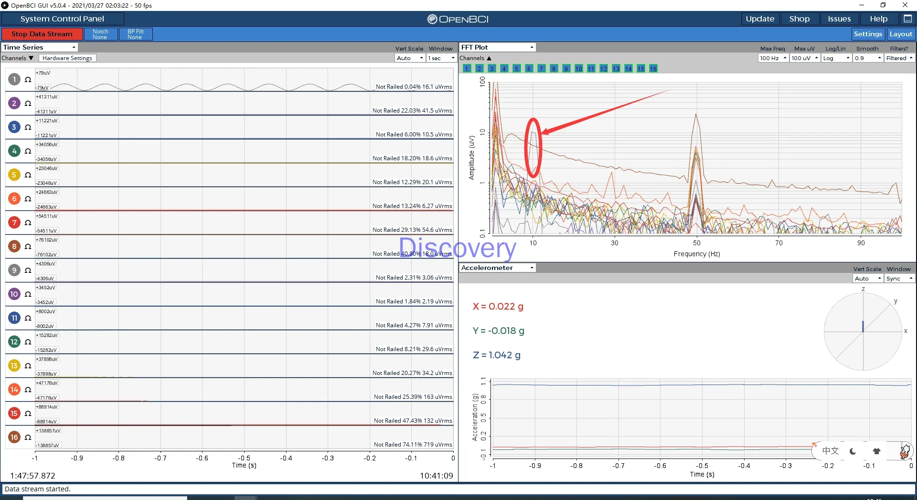917x500 pixels.
Task: Toggle FFT Plot channel 1 button
Action: click(x=467, y=69)
